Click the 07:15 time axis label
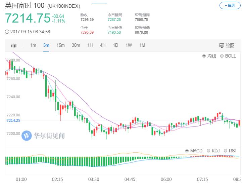Viewport: 243px width, 184px height. pyautogui.click(x=202, y=179)
